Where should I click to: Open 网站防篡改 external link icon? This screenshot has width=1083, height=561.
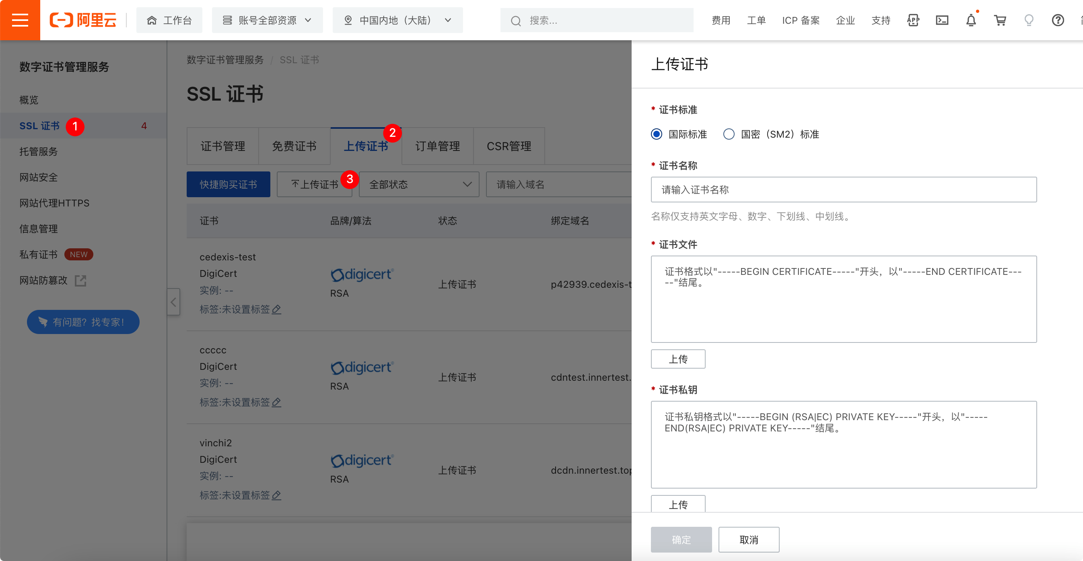coord(80,280)
